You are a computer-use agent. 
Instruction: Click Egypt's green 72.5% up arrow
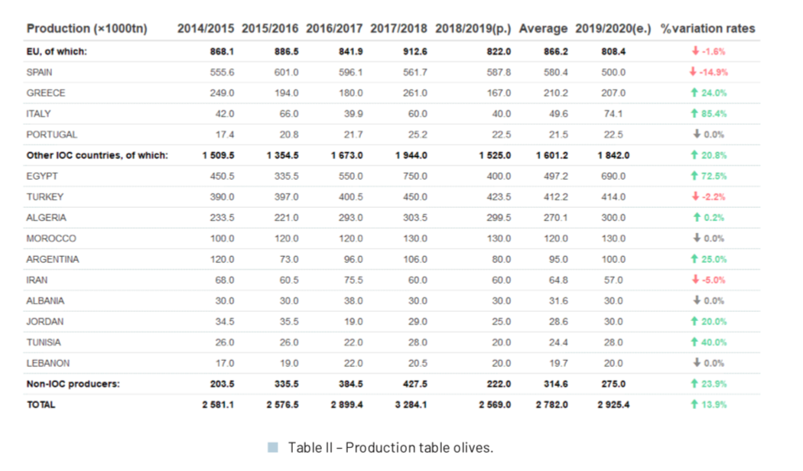click(x=694, y=176)
